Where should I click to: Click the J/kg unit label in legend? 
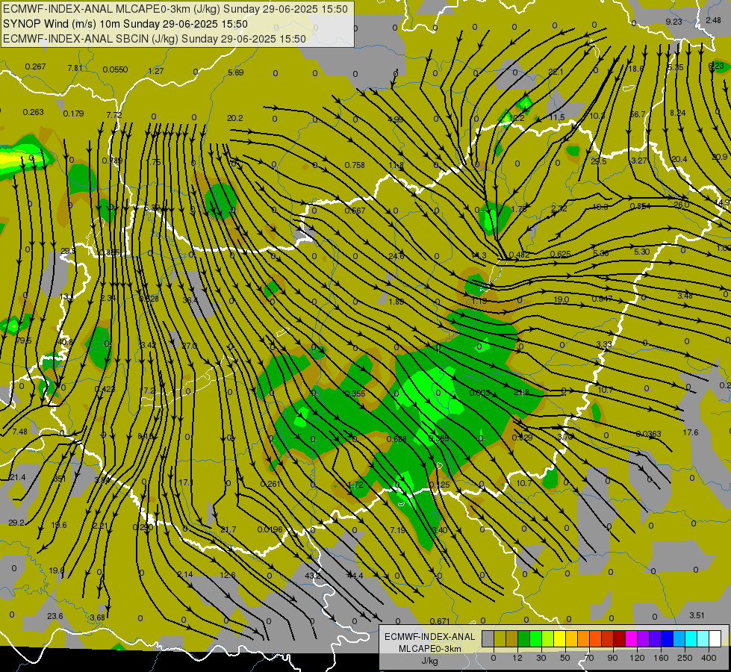429,661
